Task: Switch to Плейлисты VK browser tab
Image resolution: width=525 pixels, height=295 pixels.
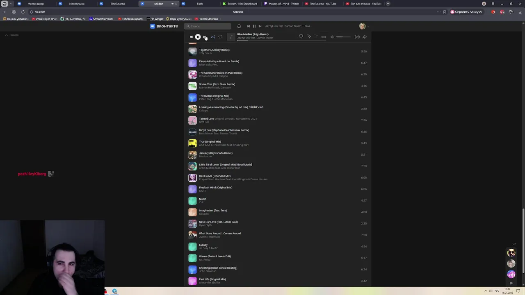Action: click(x=117, y=4)
